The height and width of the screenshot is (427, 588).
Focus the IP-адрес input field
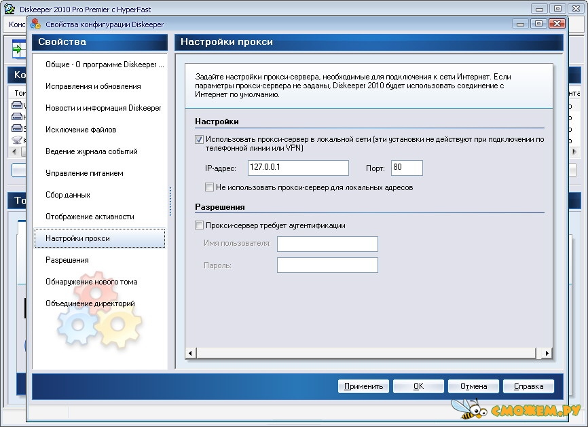point(298,168)
